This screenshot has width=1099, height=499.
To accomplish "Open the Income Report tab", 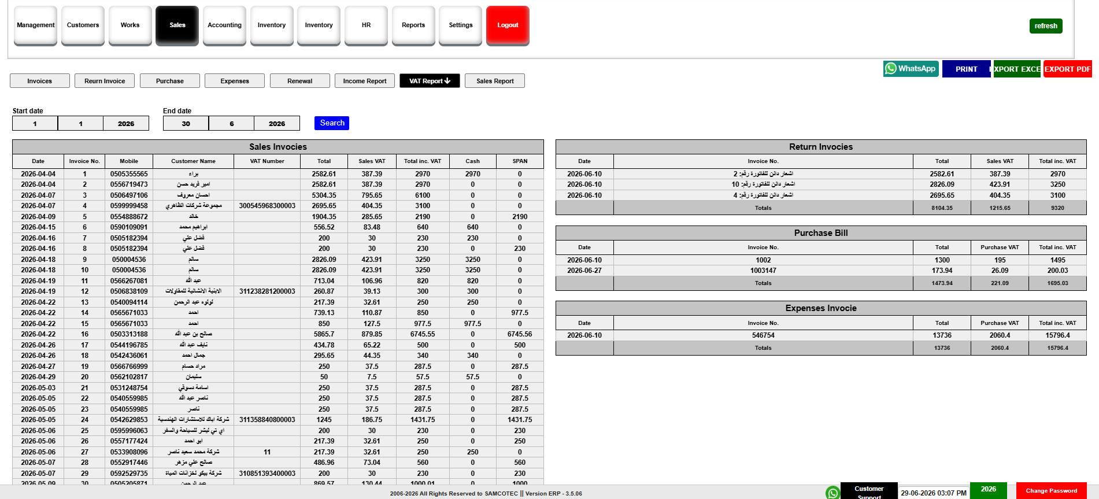I will pos(365,81).
